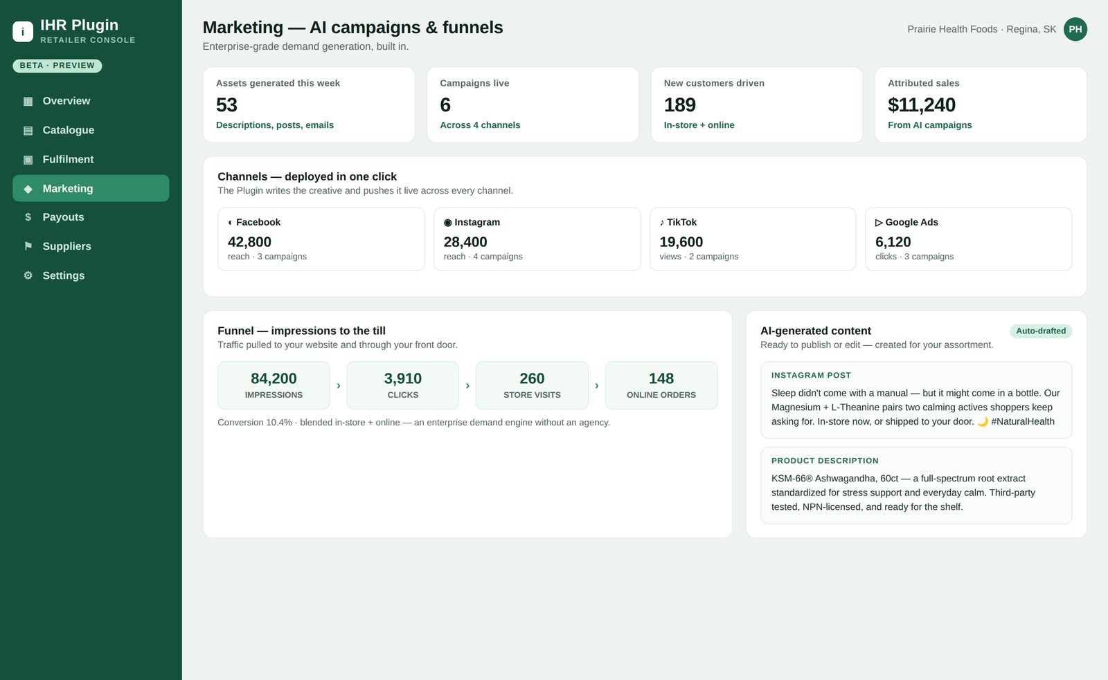Screen dimensions: 1108x680
Task: Select the Google Ads channel card
Action: point(969,239)
